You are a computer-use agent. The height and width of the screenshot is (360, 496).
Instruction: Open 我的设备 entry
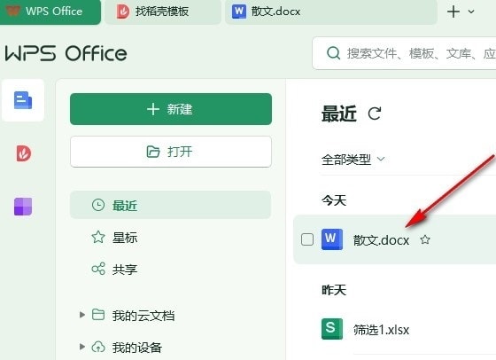127,347
